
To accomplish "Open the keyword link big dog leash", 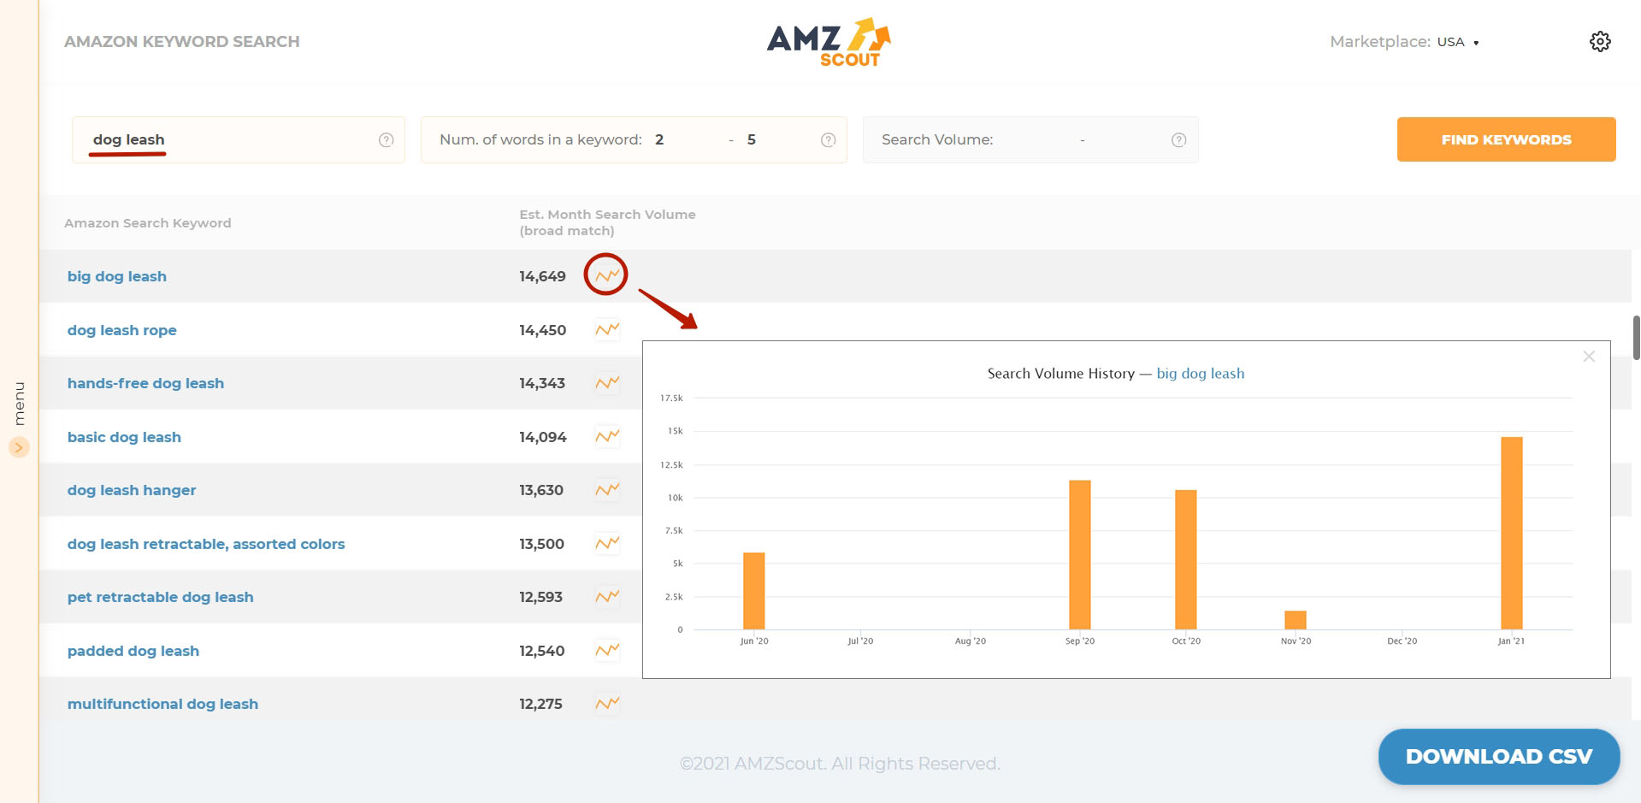I will click(116, 275).
